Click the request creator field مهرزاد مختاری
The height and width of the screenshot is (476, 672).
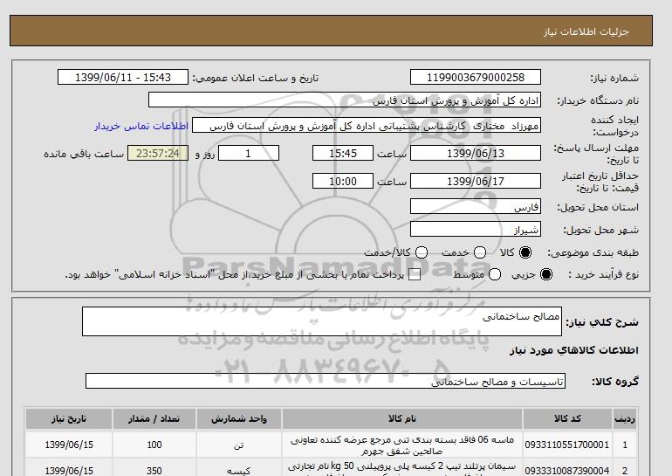(x=367, y=126)
